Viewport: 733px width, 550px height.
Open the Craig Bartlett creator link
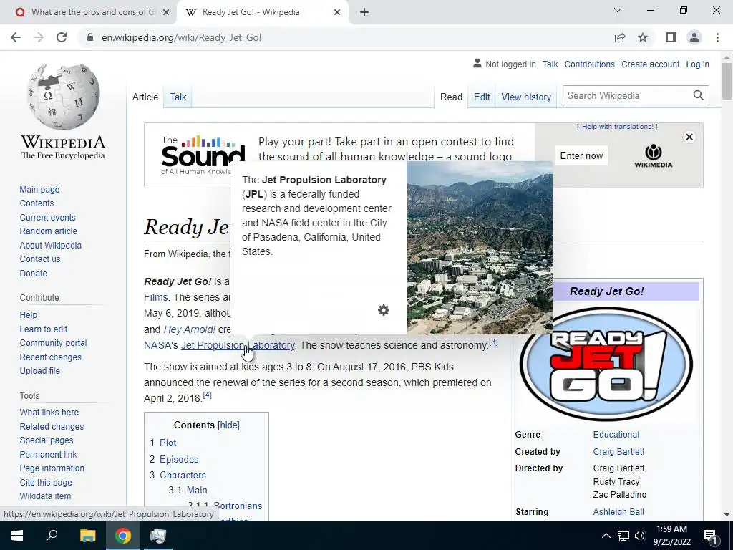tap(618, 452)
